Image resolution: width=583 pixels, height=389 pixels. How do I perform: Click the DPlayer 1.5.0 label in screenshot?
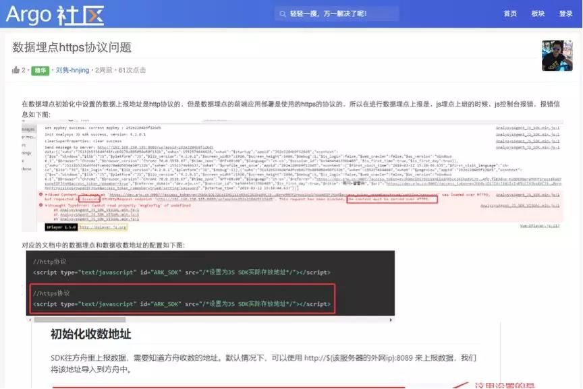61,227
